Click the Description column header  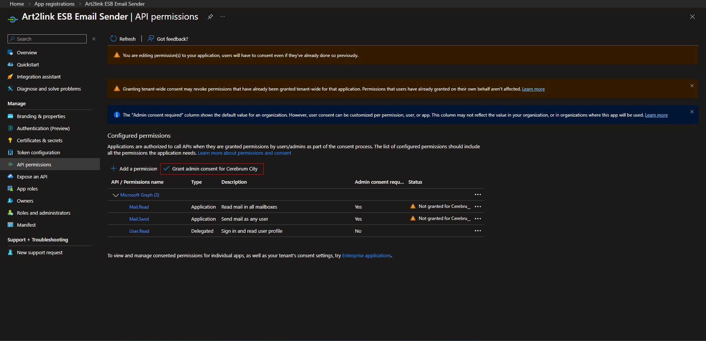point(234,182)
